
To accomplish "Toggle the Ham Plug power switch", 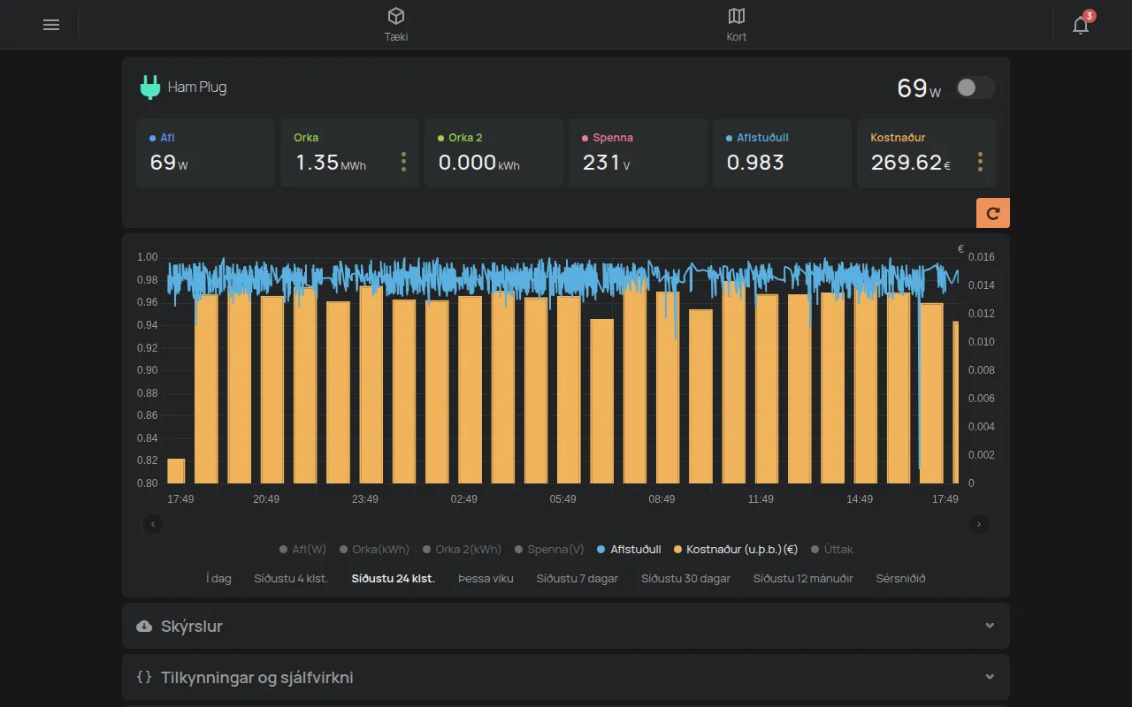I will pos(975,87).
